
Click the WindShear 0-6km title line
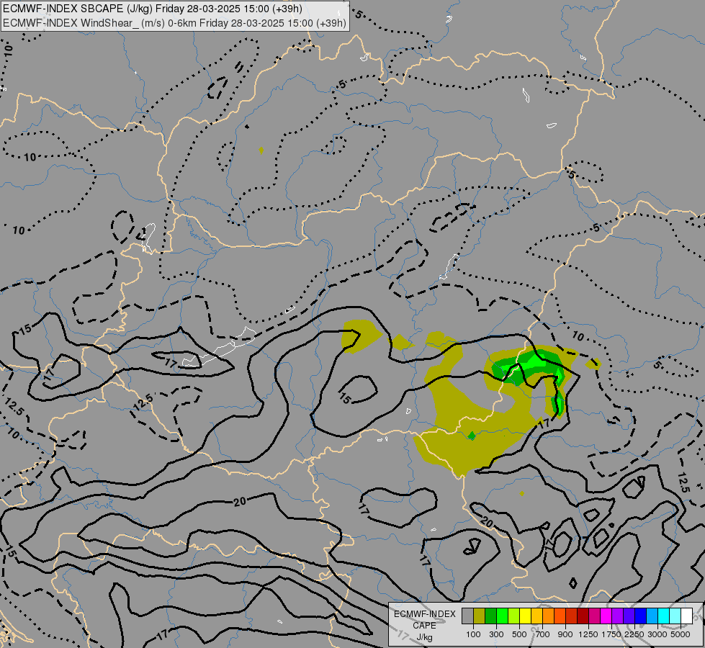(174, 22)
